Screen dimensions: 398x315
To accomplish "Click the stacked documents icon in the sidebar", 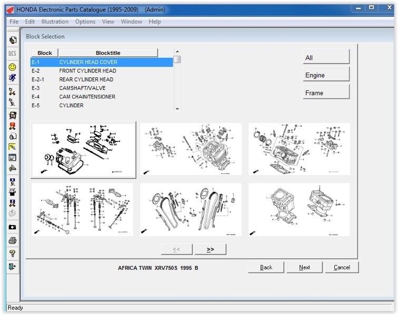I will coord(13,40).
